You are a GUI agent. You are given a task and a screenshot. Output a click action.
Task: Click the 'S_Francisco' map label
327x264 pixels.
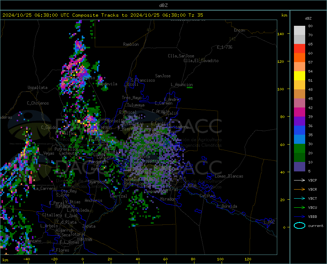coord(143,80)
